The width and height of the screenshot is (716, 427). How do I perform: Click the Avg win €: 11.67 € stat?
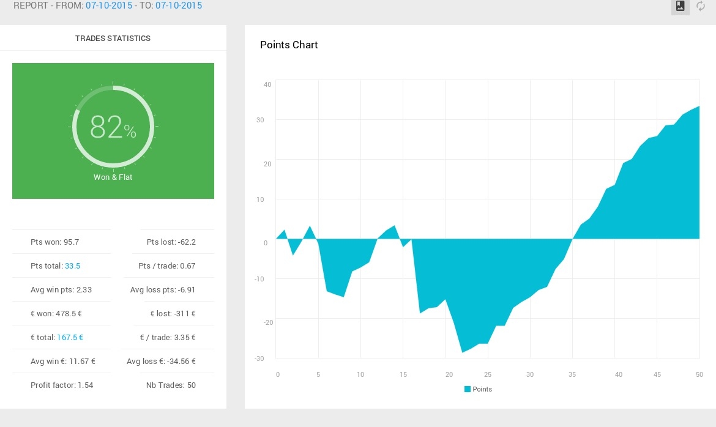coord(63,362)
